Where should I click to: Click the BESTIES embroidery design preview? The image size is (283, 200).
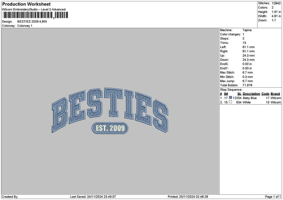110,110
